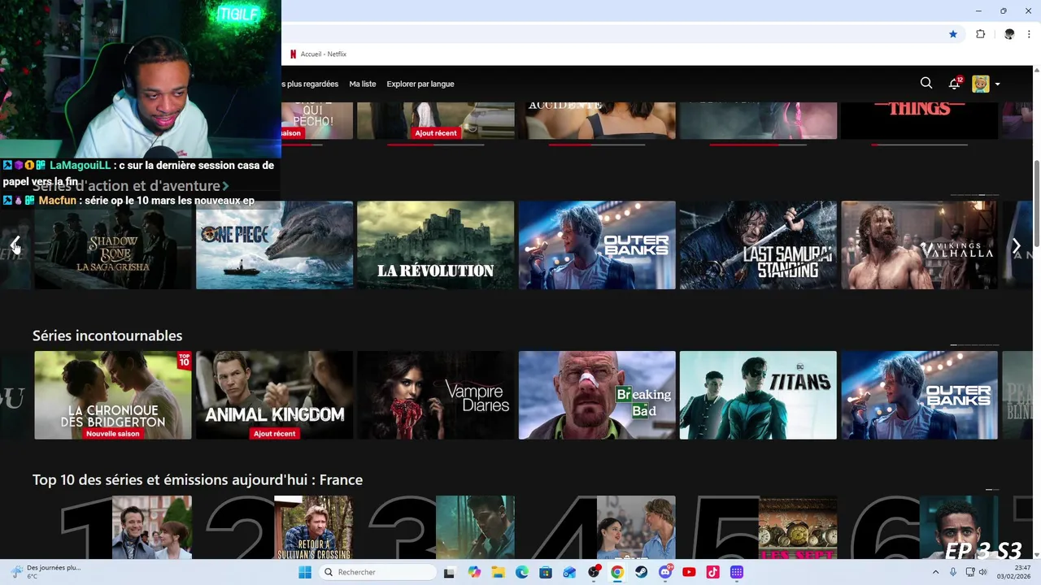
Task: Open the plus regardées navigation item
Action: pos(310,84)
